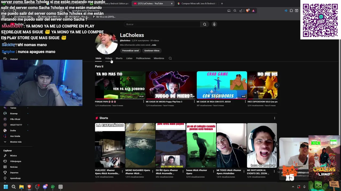341x191 pixels.
Task: Click the YouTube search magnifier button
Action: click(205, 24)
